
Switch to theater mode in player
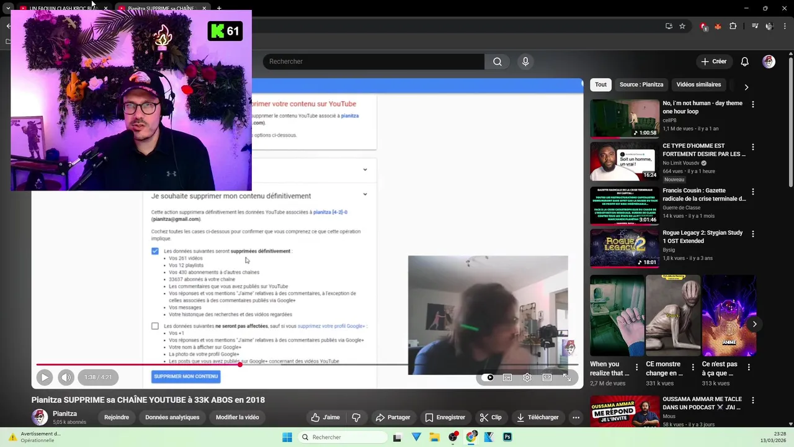[547, 377]
